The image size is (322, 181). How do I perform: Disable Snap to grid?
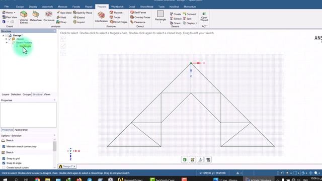coord(4,159)
